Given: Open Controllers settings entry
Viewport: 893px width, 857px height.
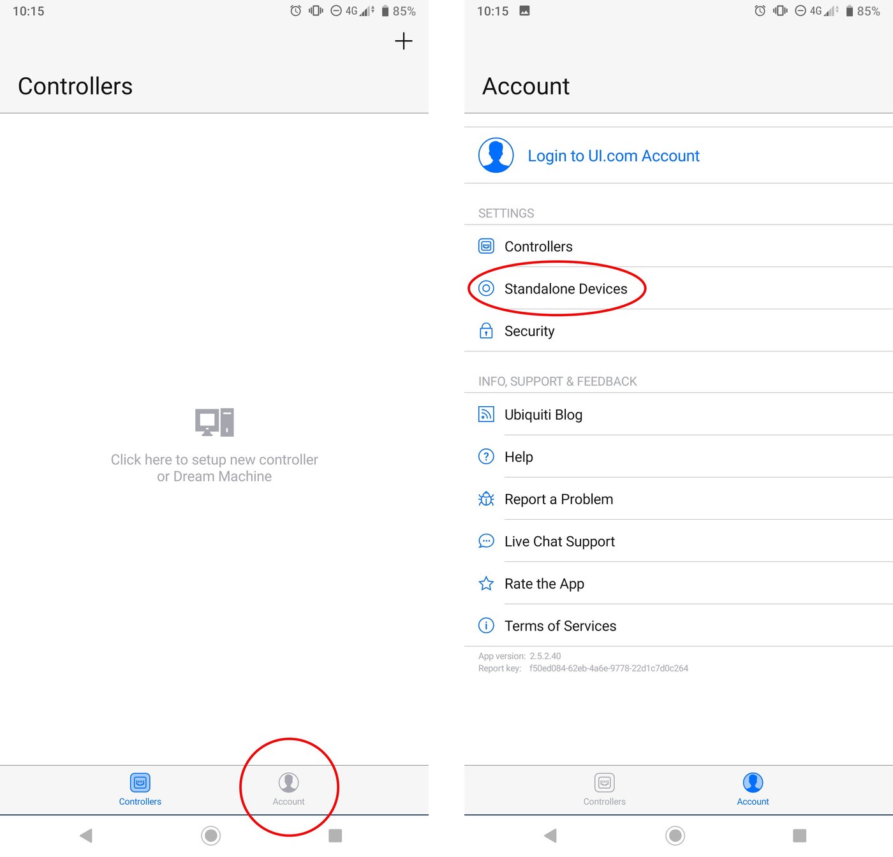Looking at the screenshot, I should point(538,247).
